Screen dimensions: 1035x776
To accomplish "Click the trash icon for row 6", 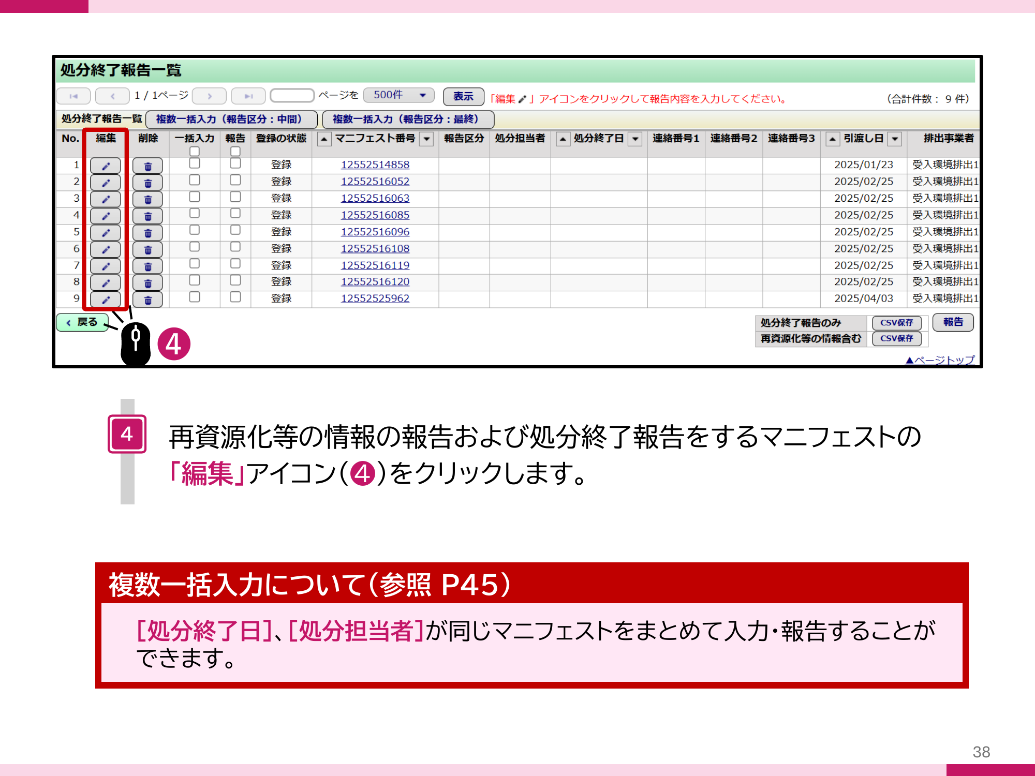I will click(147, 249).
